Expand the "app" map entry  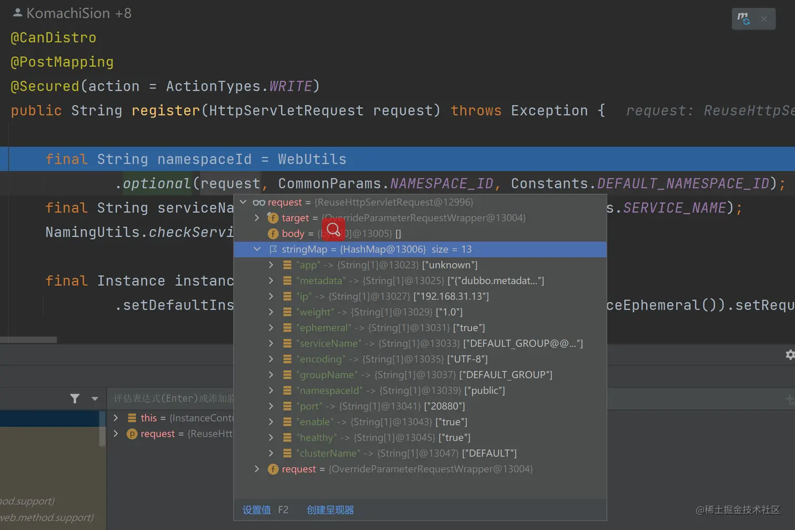271,265
